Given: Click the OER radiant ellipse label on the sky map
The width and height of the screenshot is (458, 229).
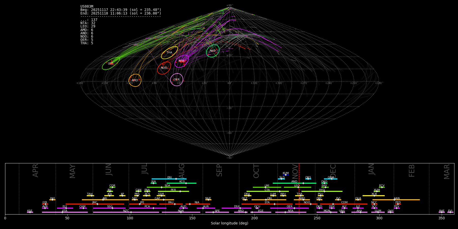Looking at the screenshot, I should click(x=177, y=80).
